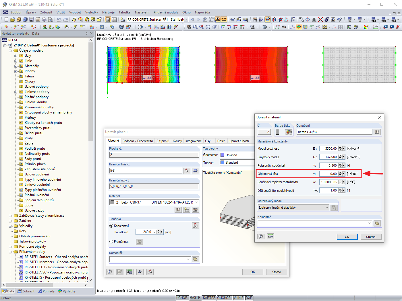The image size is (402, 301).
Task: Click the units 0.00 icon in Upravit materiál dialog
Action: coord(270,236)
